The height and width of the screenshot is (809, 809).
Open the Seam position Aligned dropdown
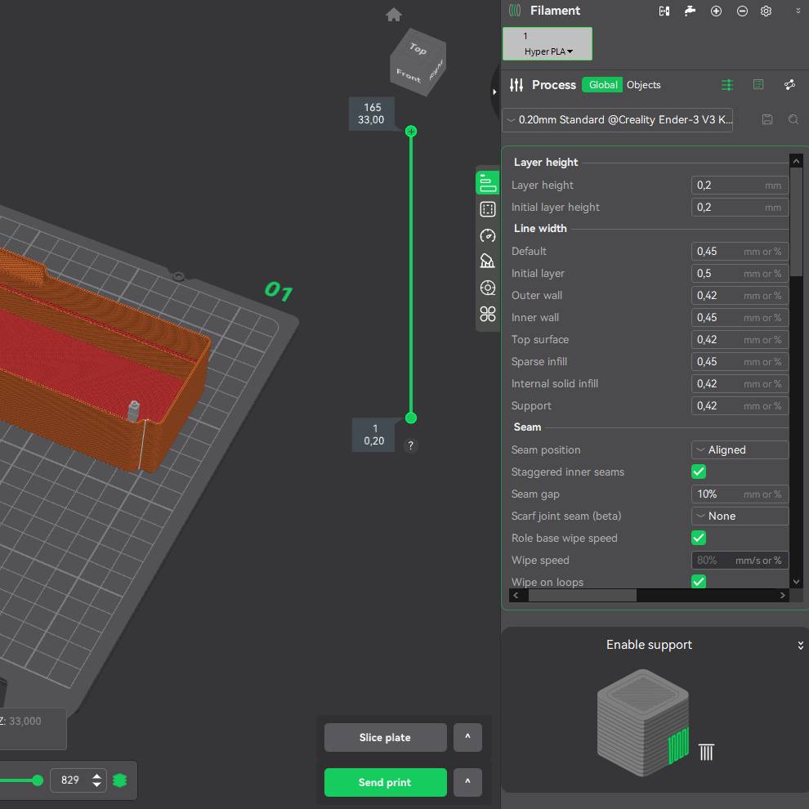pyautogui.click(x=740, y=450)
